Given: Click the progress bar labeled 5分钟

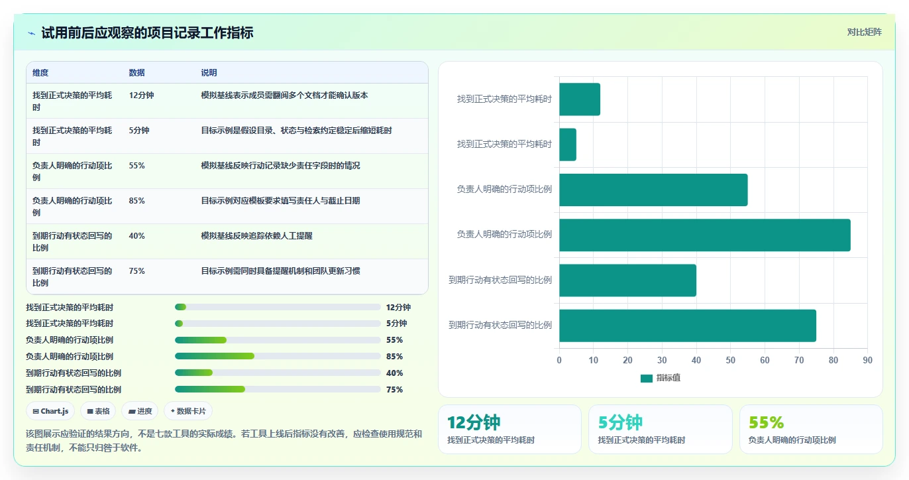Looking at the screenshot, I should tap(278, 324).
